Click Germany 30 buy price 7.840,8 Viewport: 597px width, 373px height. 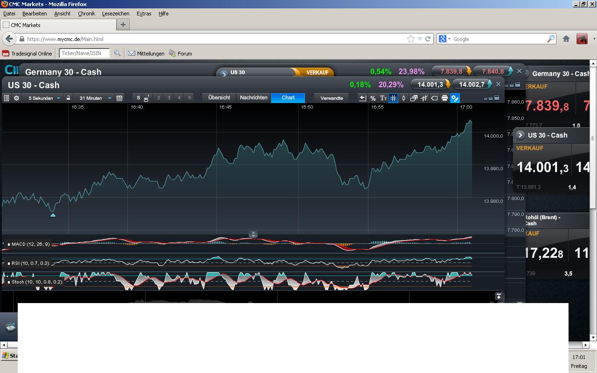pyautogui.click(x=493, y=71)
